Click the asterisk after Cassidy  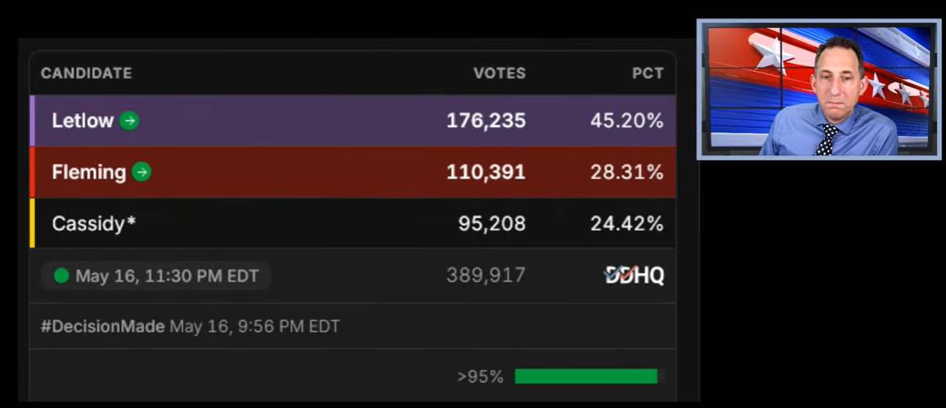pyautogui.click(x=131, y=220)
